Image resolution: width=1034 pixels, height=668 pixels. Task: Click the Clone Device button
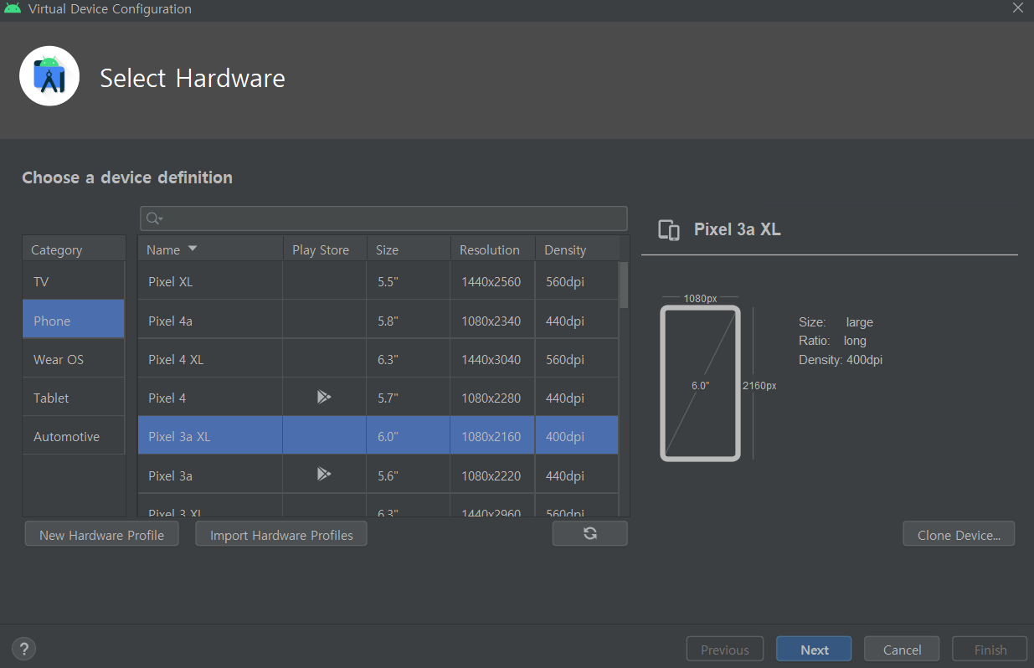959,534
